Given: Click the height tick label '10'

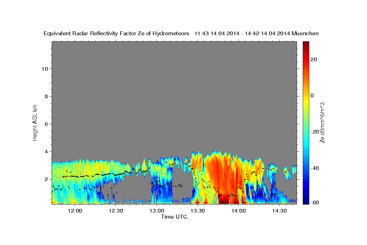Looking at the screenshot, I should point(45,69).
